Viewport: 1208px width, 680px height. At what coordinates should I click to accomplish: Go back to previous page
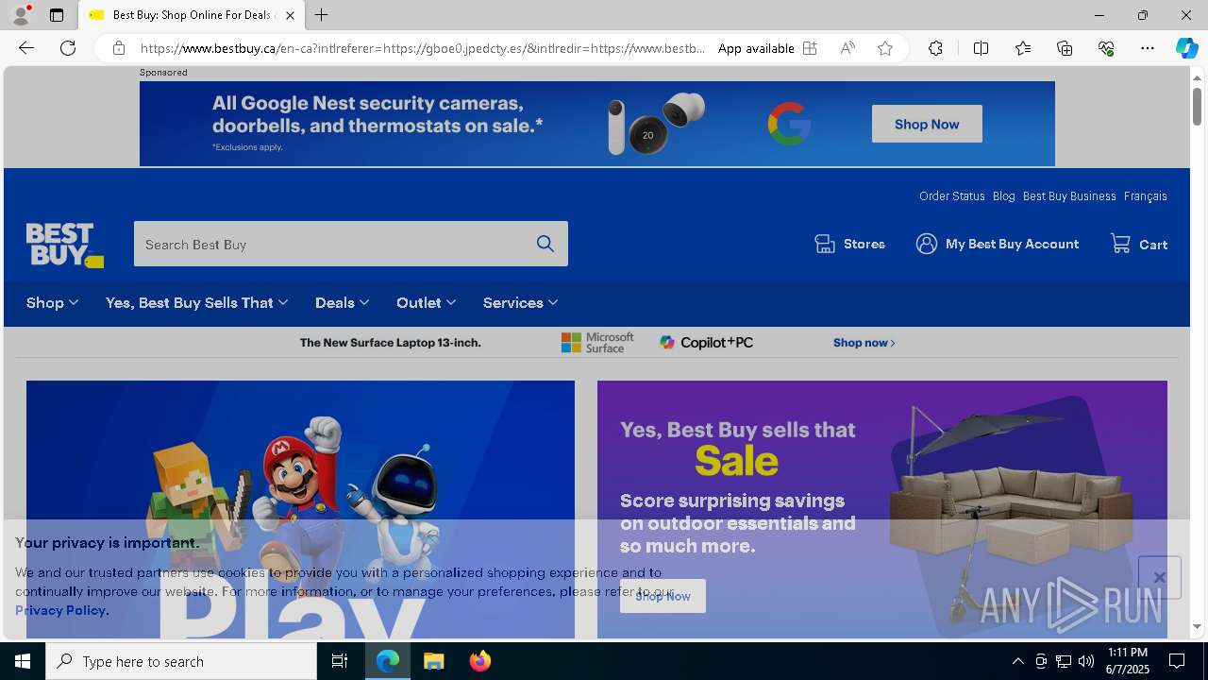coord(26,48)
